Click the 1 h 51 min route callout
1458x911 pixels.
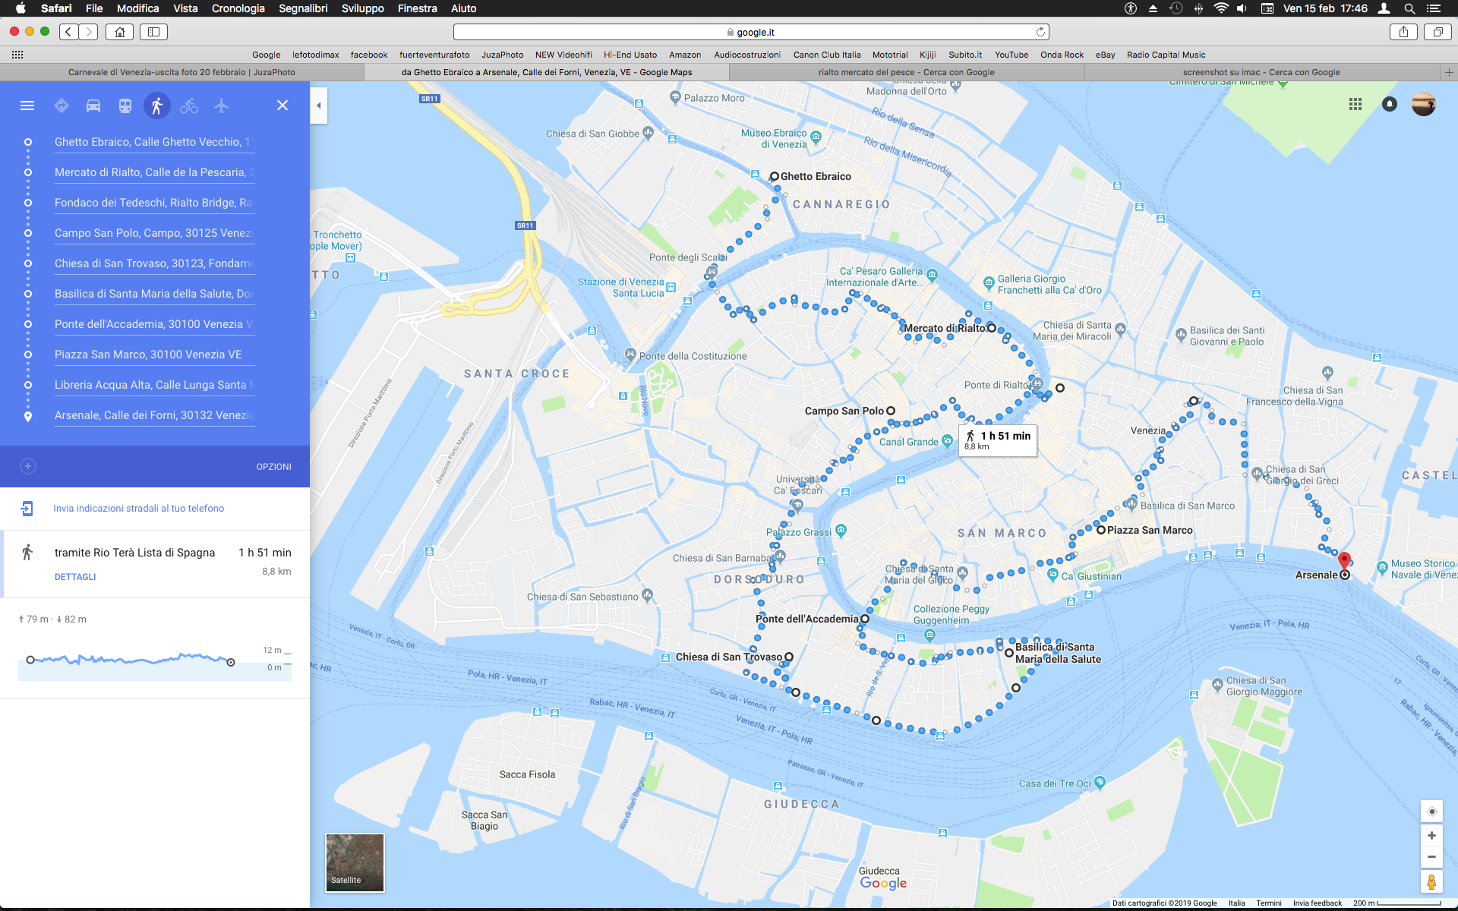998,440
